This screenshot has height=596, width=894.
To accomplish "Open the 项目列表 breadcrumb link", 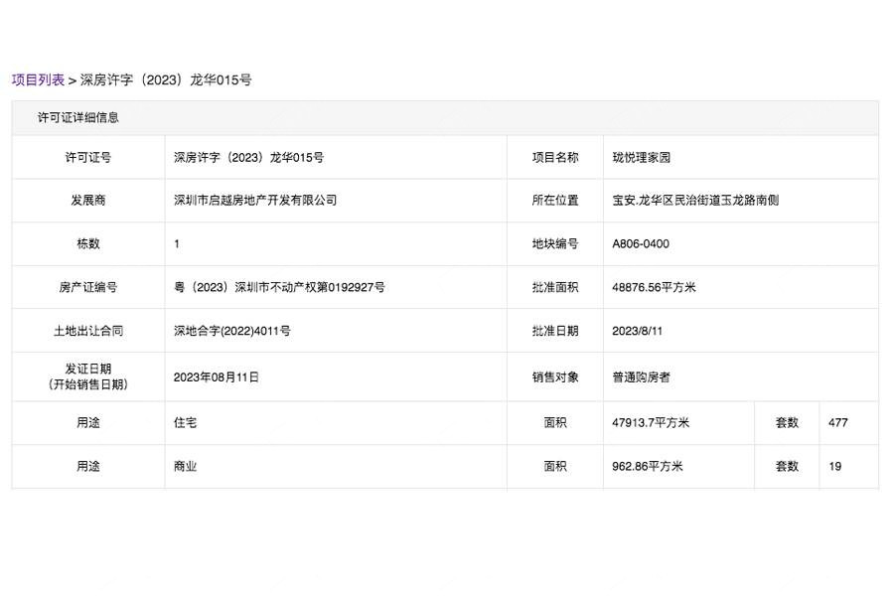I will [x=38, y=79].
